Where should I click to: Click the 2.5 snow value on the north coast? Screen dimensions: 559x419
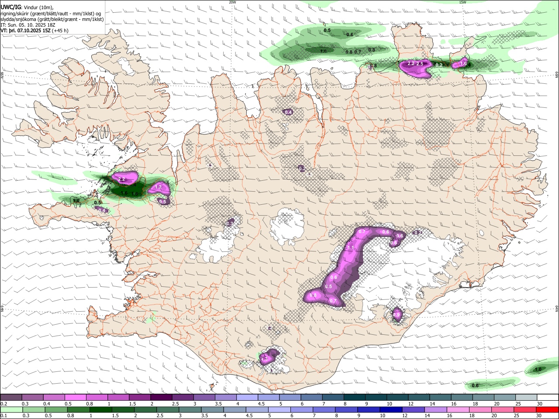[x=420, y=64]
